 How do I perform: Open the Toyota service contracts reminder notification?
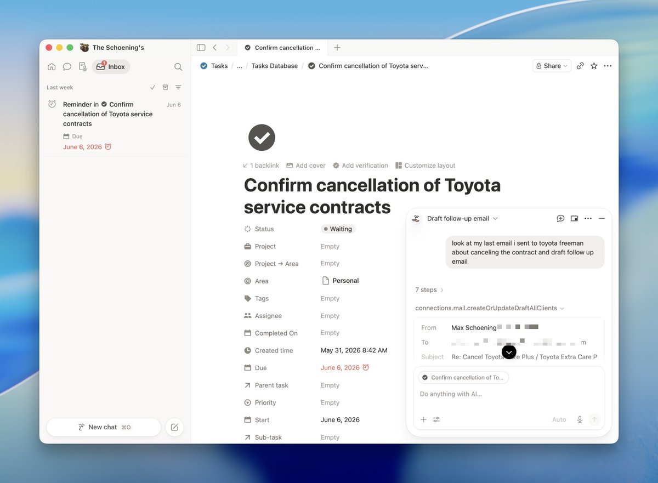115,126
